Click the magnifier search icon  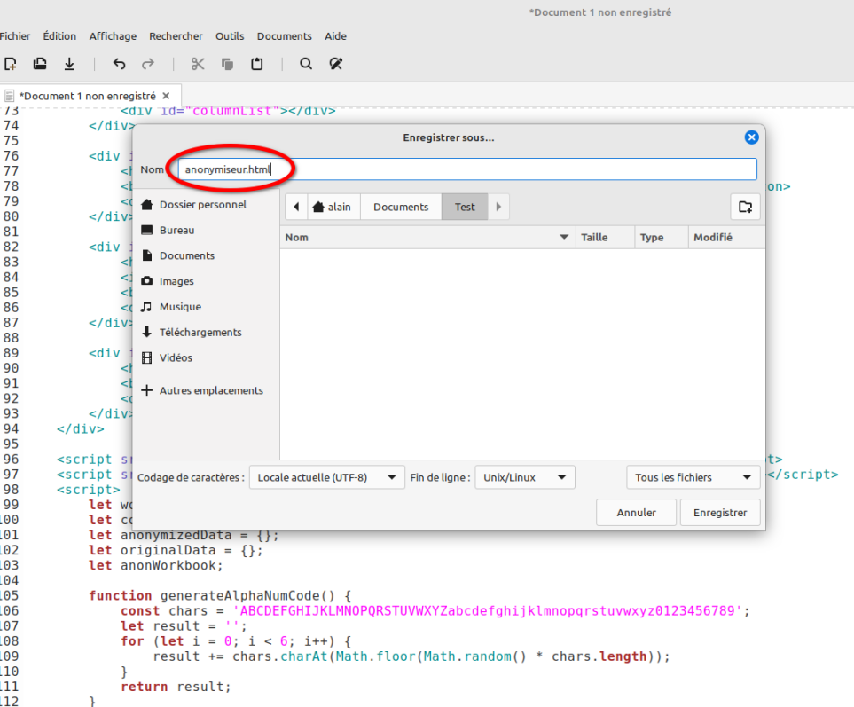[306, 64]
